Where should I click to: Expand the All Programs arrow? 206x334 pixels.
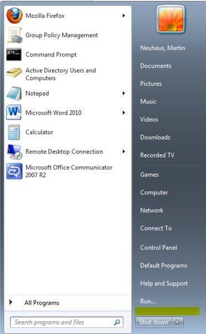(x=11, y=302)
